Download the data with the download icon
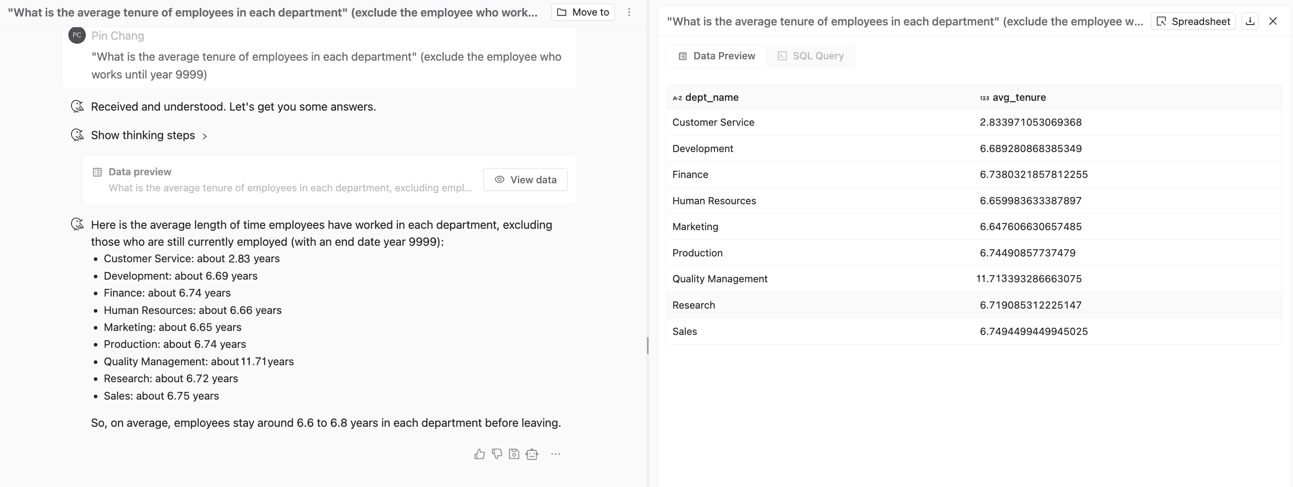 (x=1250, y=21)
